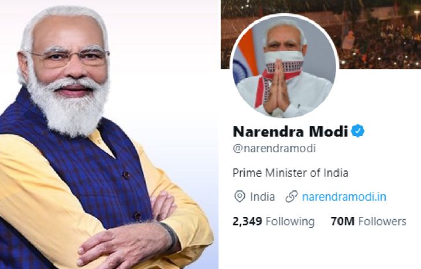
Task: Click the eyeglasses in left portrait
Action: click(x=69, y=57)
